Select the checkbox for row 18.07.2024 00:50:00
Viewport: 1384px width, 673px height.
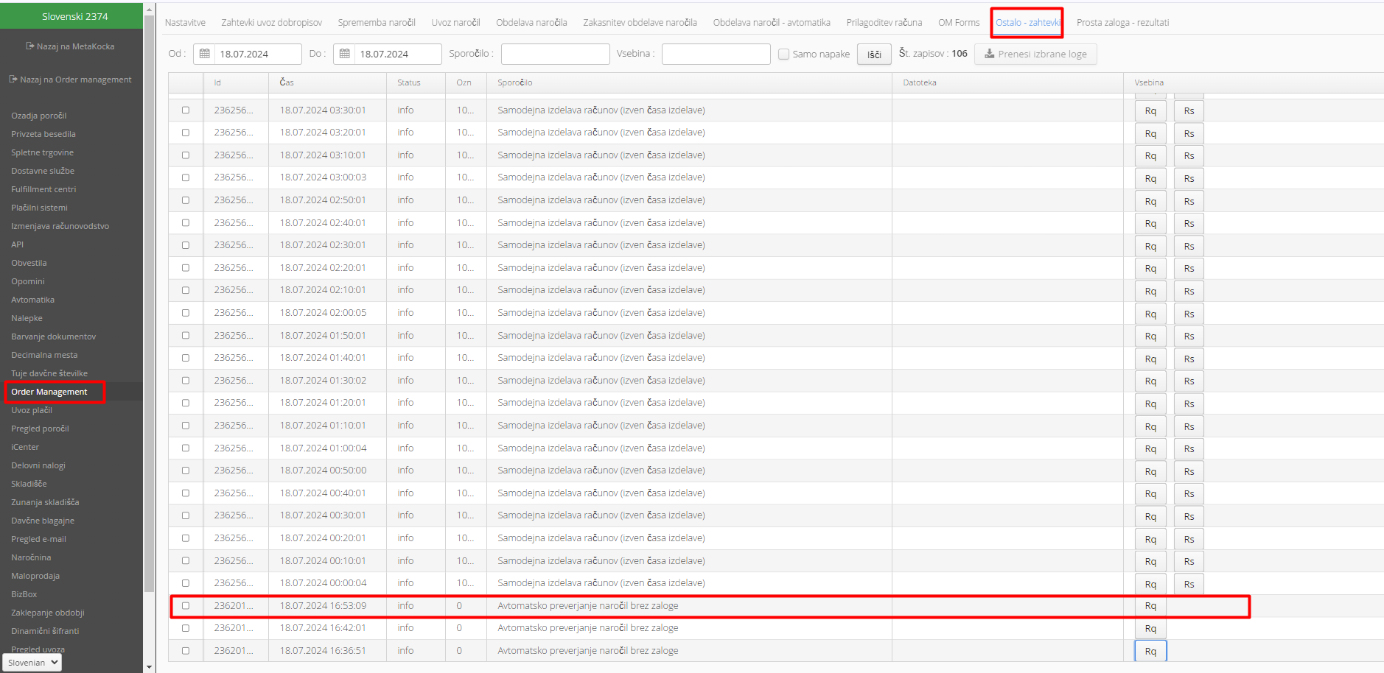(x=186, y=471)
